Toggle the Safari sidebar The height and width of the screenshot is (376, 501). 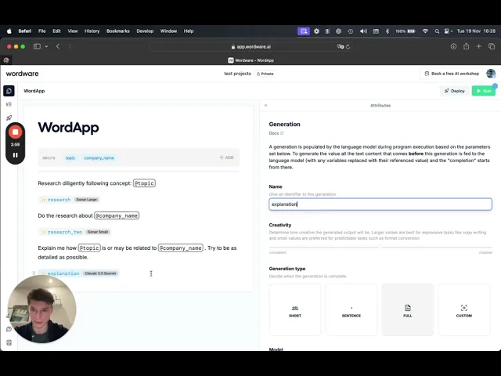[37, 46]
